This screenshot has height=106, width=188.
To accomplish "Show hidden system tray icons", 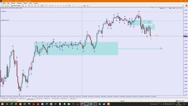I will 161,104.
